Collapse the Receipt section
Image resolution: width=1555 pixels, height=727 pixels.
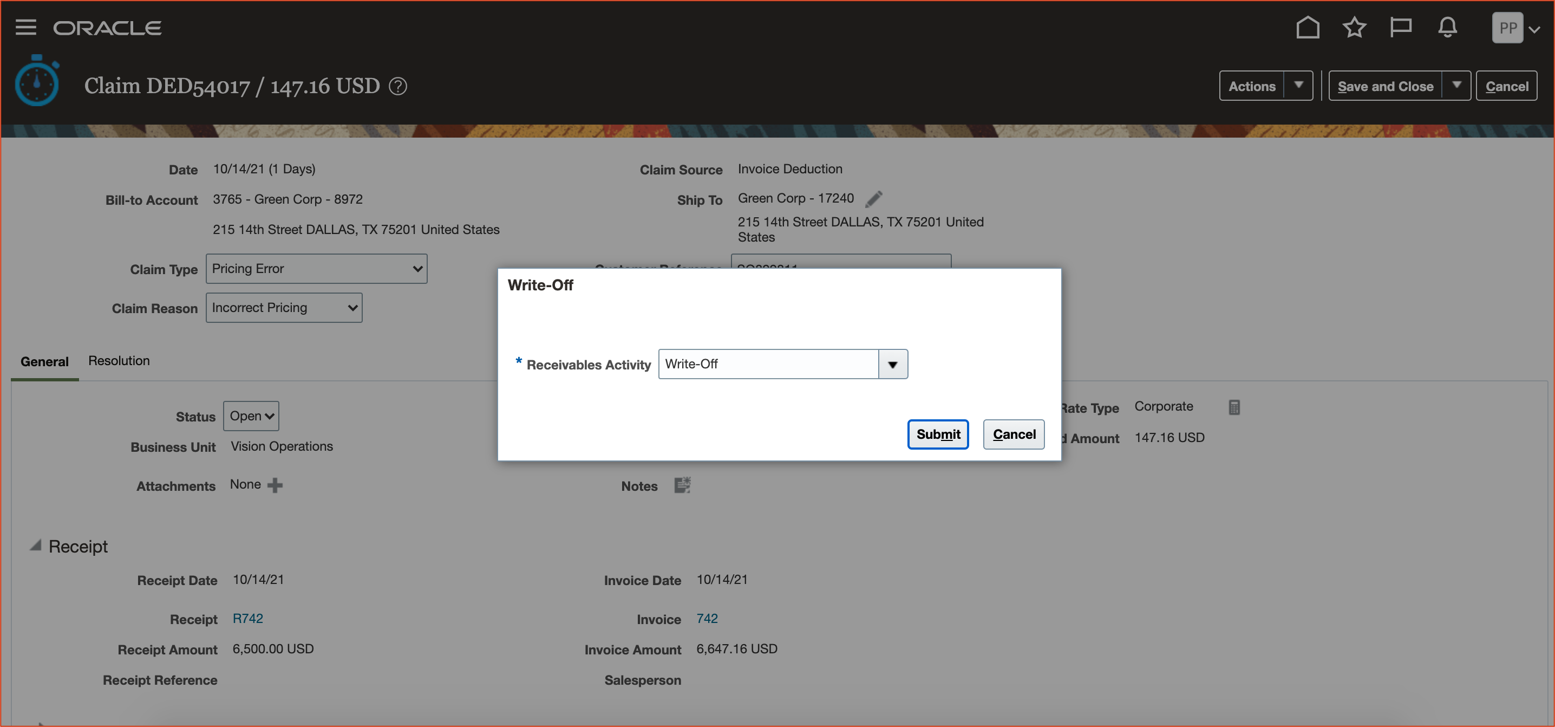36,546
